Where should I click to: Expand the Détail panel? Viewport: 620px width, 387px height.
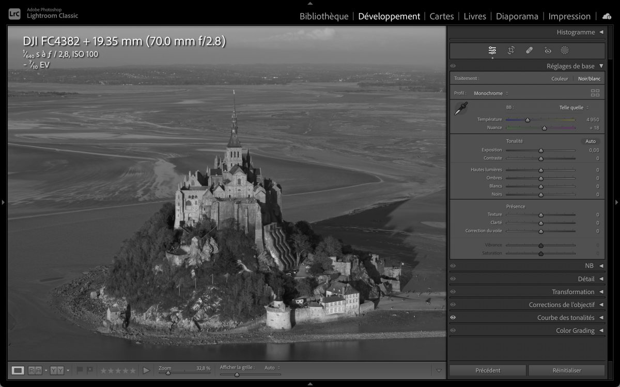tap(586, 279)
